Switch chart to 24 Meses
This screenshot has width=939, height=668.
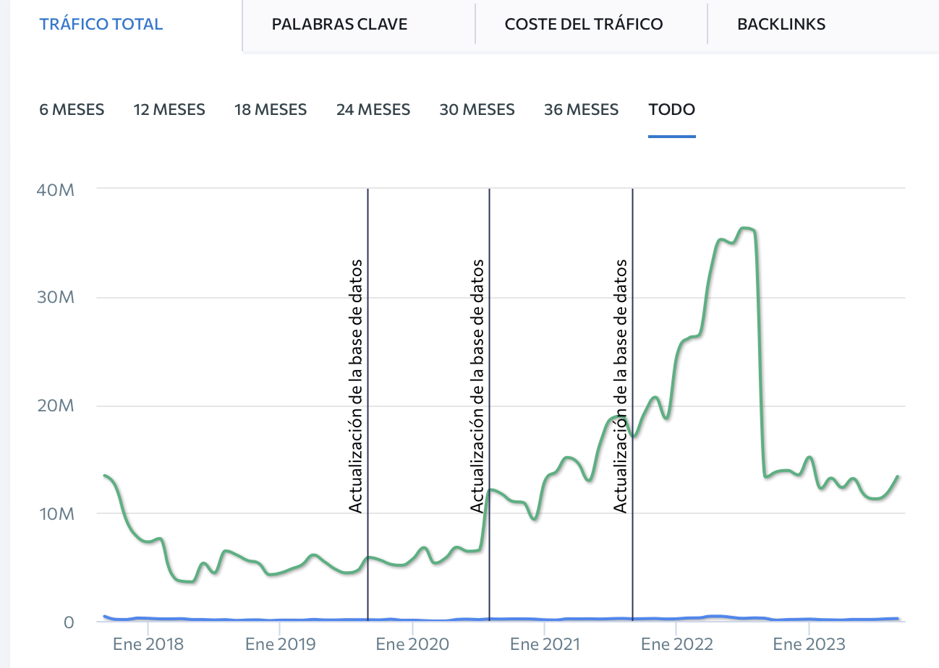pyautogui.click(x=373, y=110)
